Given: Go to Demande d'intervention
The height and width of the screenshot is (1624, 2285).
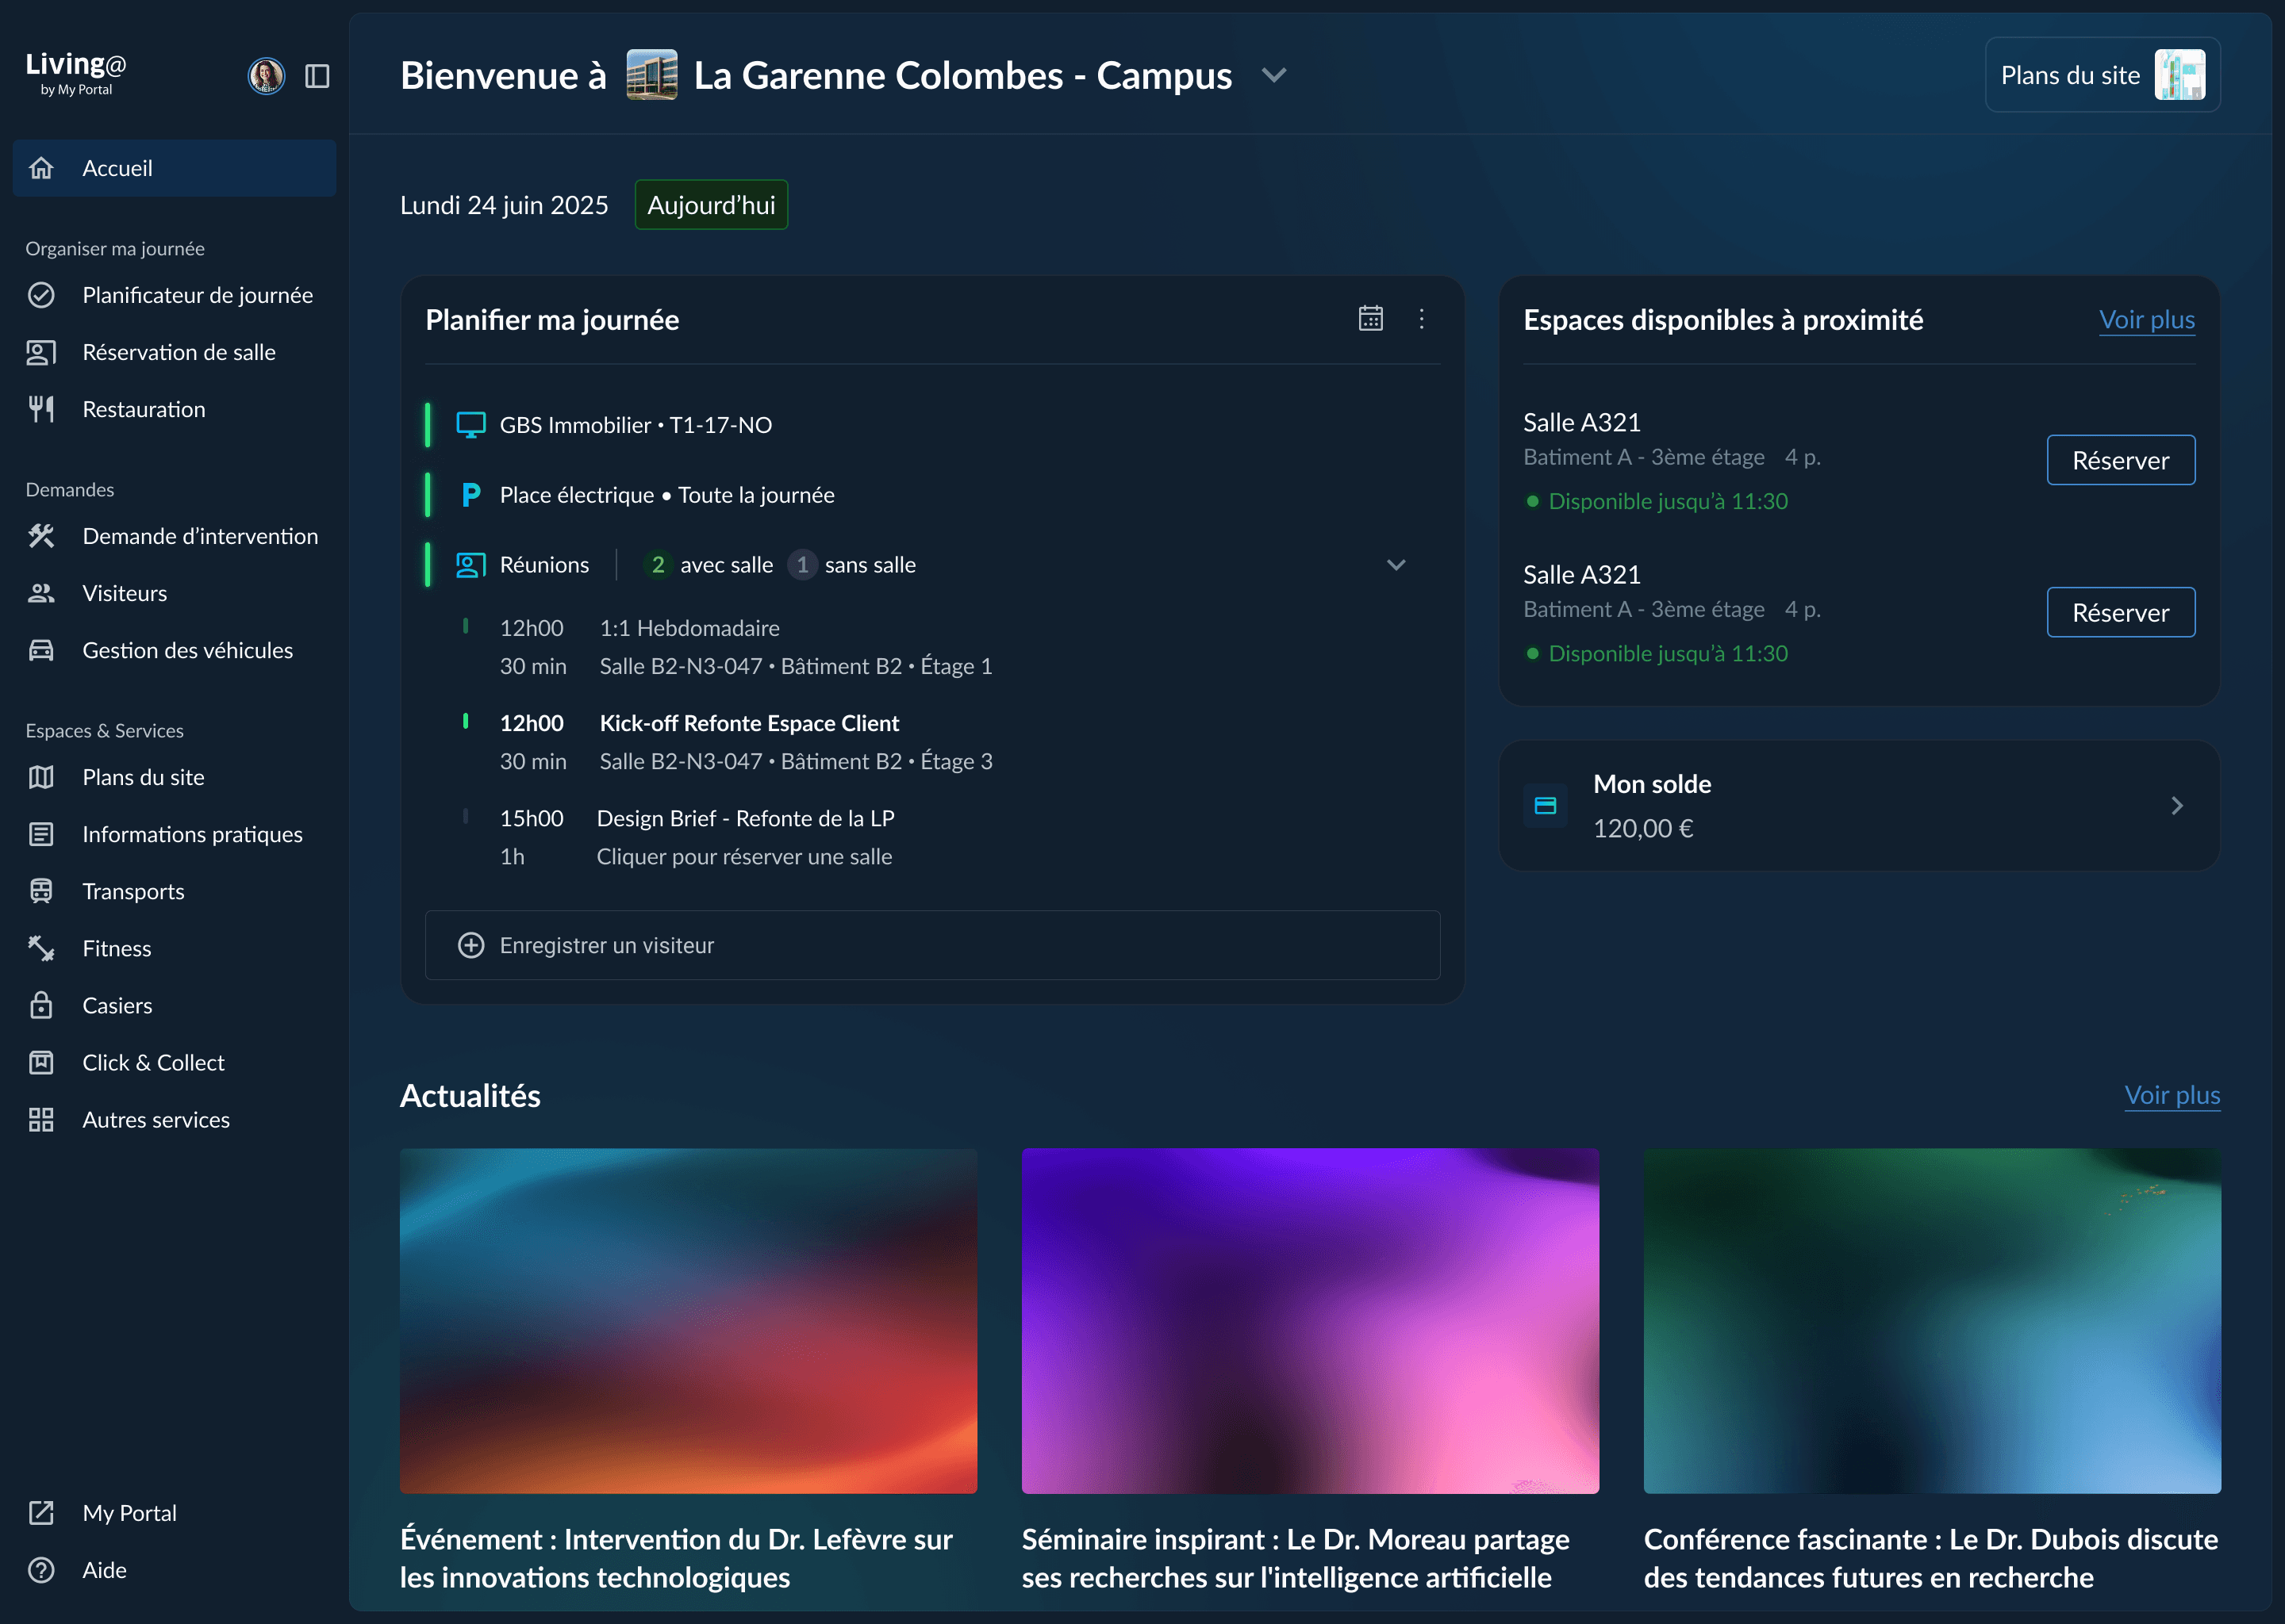Looking at the screenshot, I should click(x=200, y=536).
